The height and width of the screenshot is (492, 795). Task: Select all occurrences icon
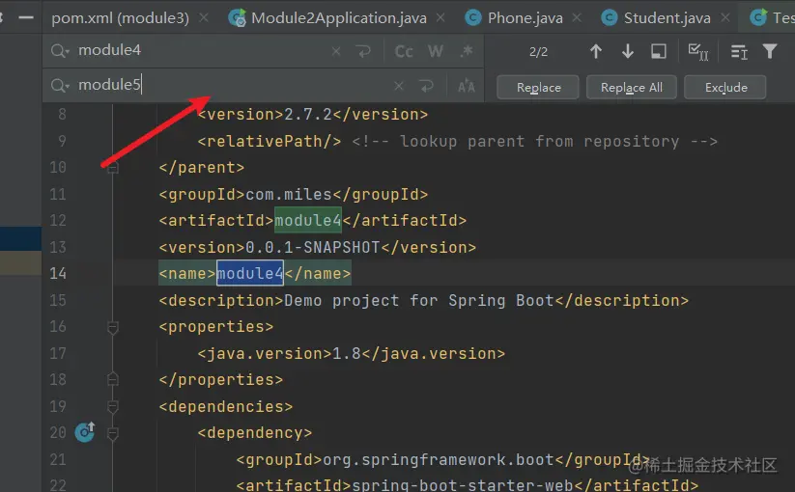pos(698,52)
